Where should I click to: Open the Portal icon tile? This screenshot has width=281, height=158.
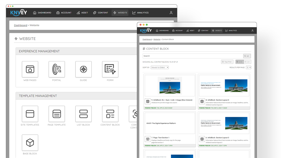pos(57,69)
